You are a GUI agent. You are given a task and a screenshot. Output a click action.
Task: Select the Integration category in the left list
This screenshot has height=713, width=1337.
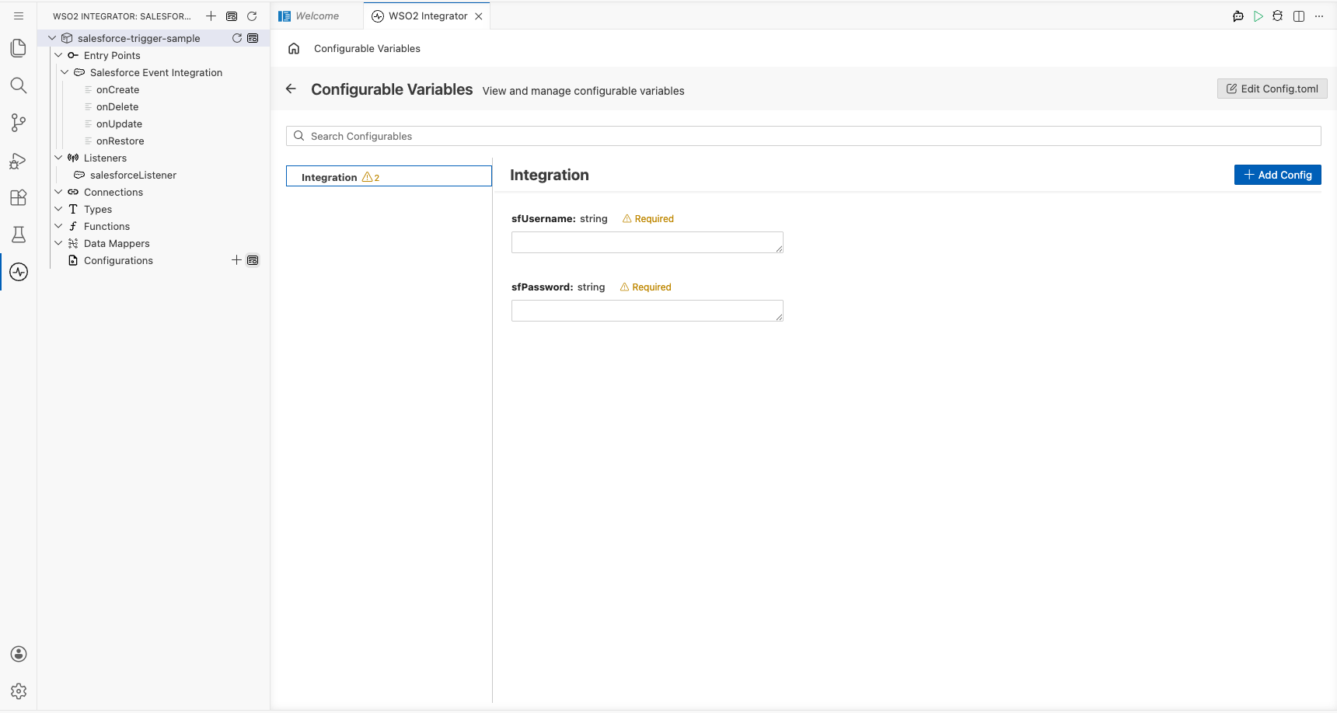(389, 176)
